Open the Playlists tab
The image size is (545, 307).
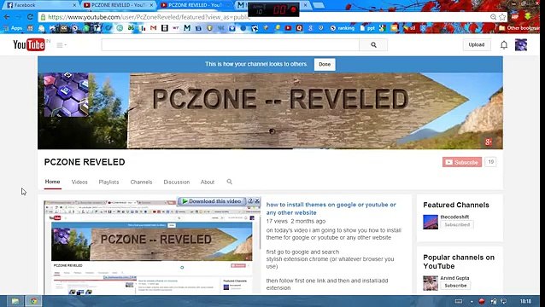(108, 182)
